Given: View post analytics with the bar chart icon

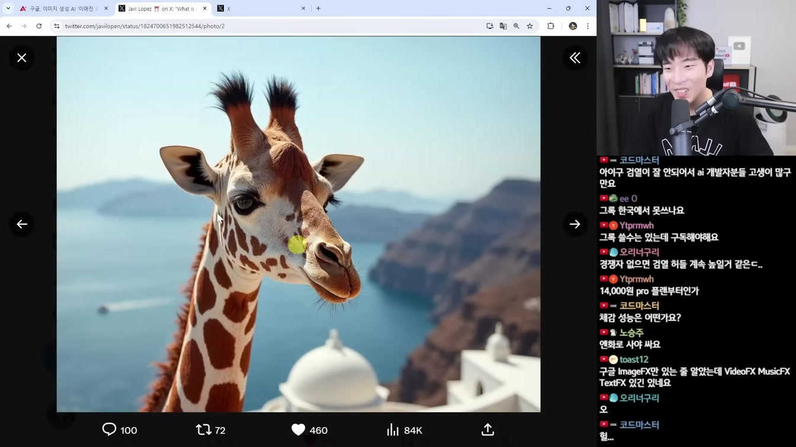Looking at the screenshot, I should click(393, 430).
